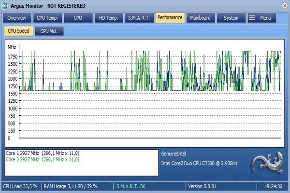The height and width of the screenshot is (193, 290).
Task: Switch to the Overview tab
Action: coord(17,18)
